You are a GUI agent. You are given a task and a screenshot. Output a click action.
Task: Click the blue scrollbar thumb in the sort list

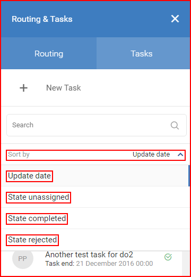pyautogui.click(x=189, y=176)
